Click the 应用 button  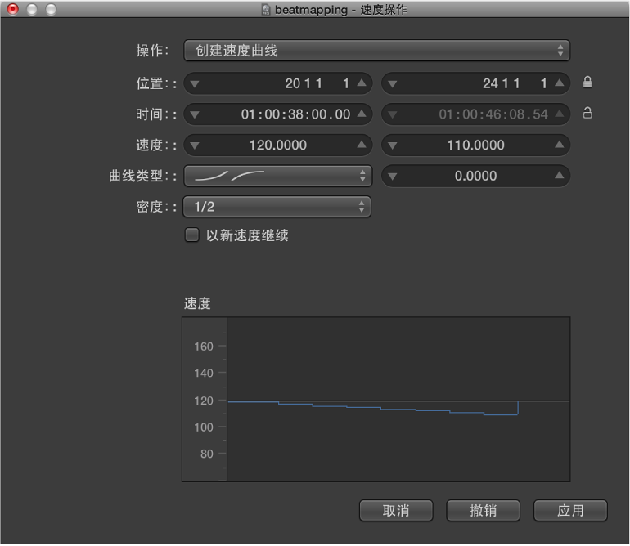click(x=570, y=511)
